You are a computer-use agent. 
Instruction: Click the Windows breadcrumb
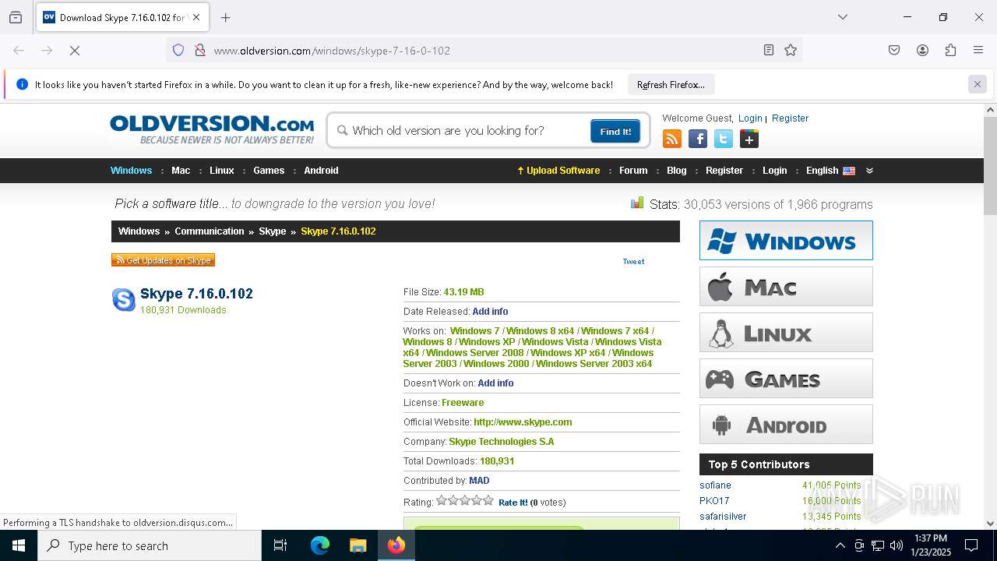point(139,231)
